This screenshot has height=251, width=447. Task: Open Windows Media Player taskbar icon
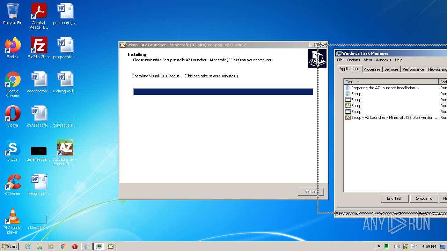tap(51, 246)
